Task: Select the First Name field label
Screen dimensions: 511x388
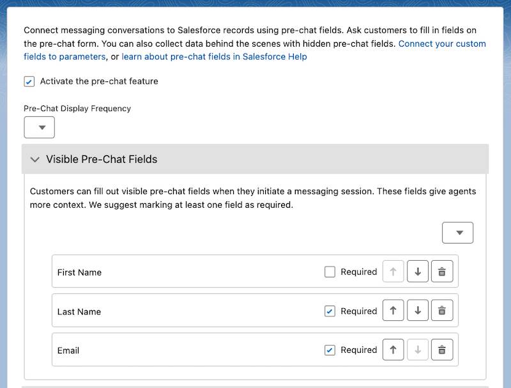Action: tap(79, 272)
